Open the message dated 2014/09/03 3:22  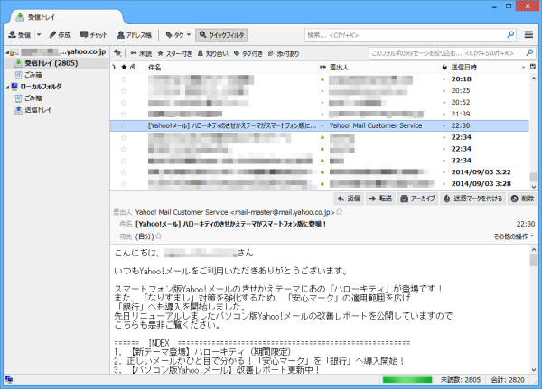(x=320, y=172)
